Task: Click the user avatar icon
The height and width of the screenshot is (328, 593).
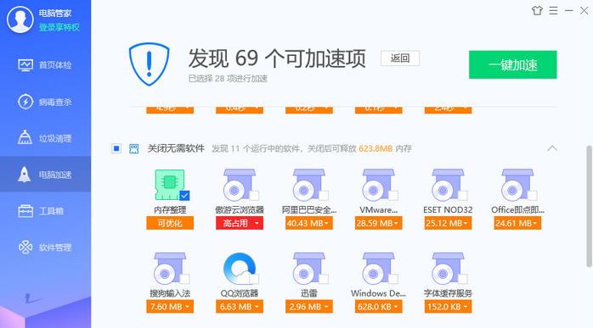Action: 20,19
